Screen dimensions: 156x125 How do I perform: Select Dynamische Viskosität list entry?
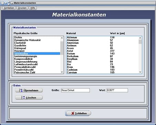point(37,40)
